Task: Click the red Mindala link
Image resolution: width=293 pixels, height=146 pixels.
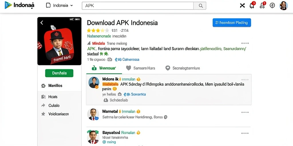Action: point(98,43)
